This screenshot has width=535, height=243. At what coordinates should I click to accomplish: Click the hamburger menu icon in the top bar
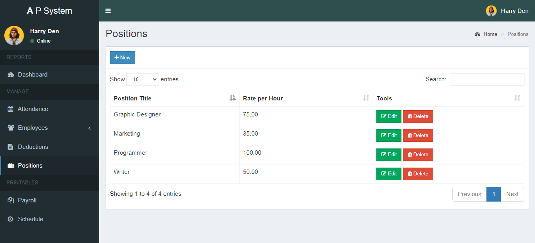tap(108, 11)
